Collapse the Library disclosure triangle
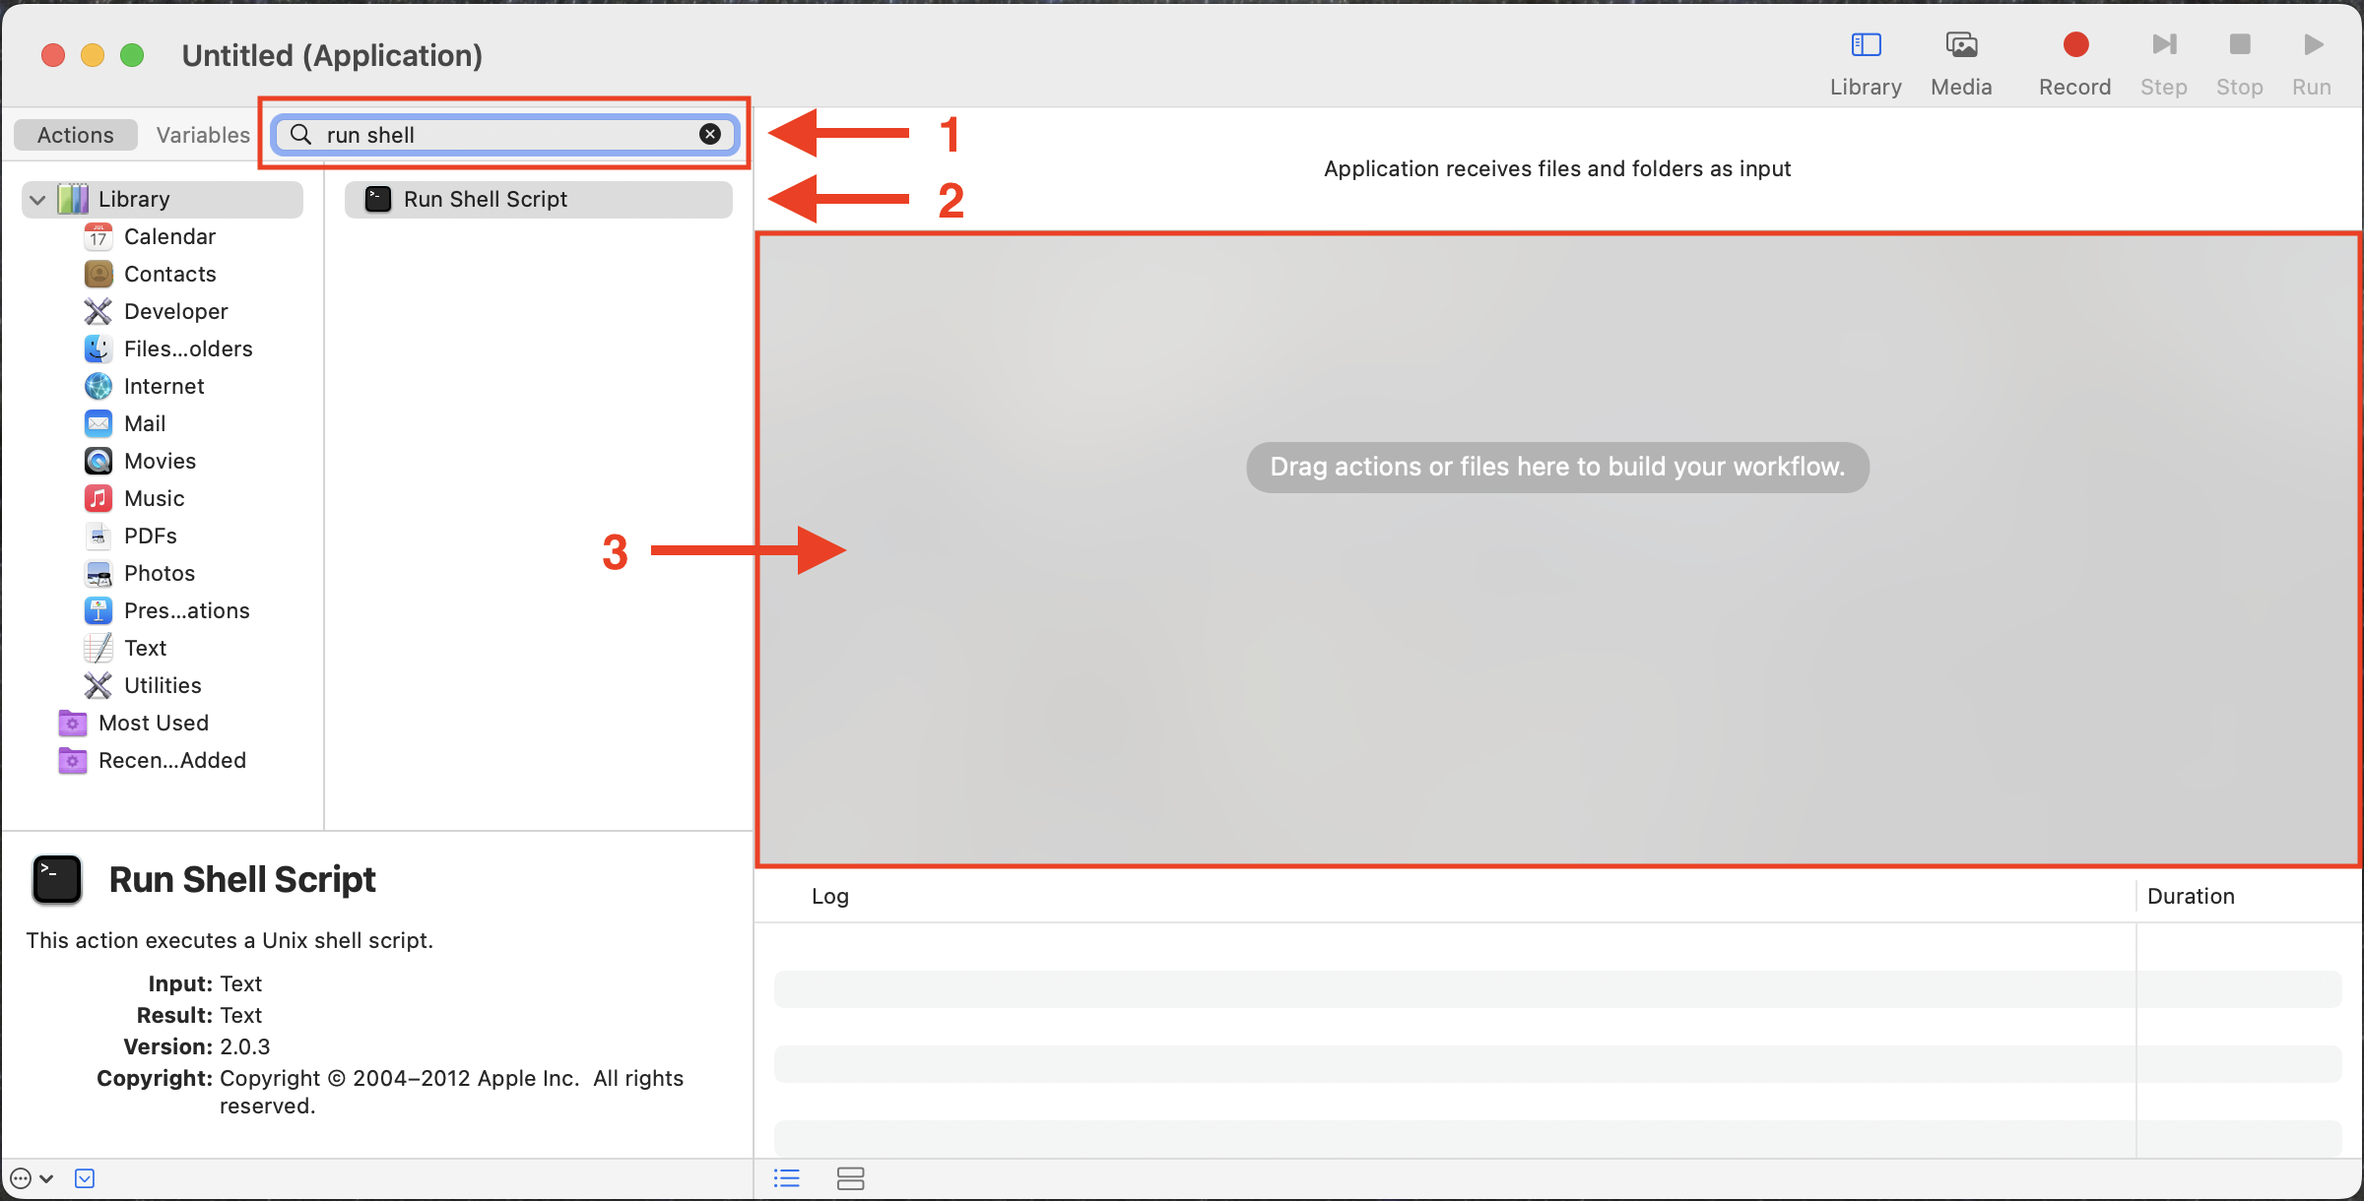The image size is (2364, 1201). [38, 200]
